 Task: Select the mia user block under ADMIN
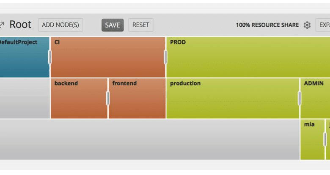(312, 139)
